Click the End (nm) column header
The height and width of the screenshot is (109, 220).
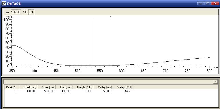coord(64,87)
